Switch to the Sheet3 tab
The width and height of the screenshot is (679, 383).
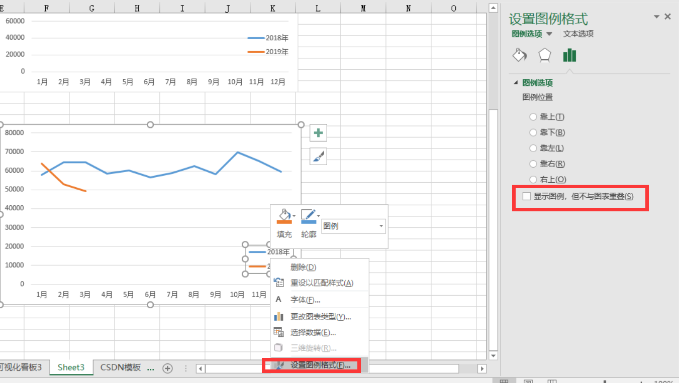[x=71, y=367]
